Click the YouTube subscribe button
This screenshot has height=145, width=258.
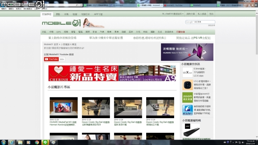click(x=51, y=59)
